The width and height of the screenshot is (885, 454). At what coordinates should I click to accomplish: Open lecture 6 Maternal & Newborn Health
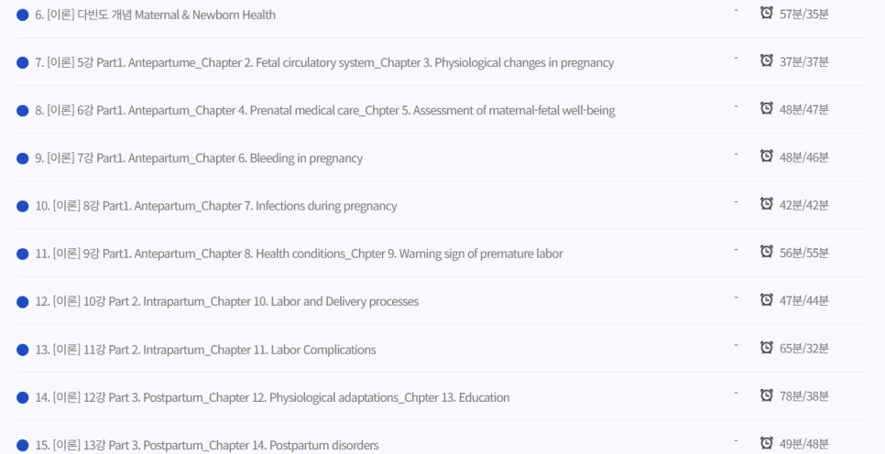click(155, 15)
